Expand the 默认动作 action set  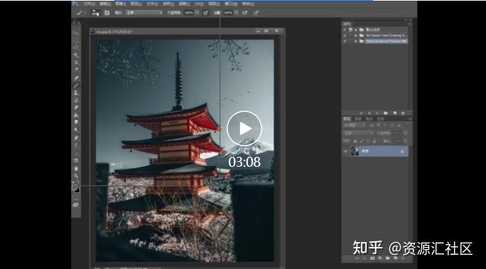pyautogui.click(x=356, y=30)
